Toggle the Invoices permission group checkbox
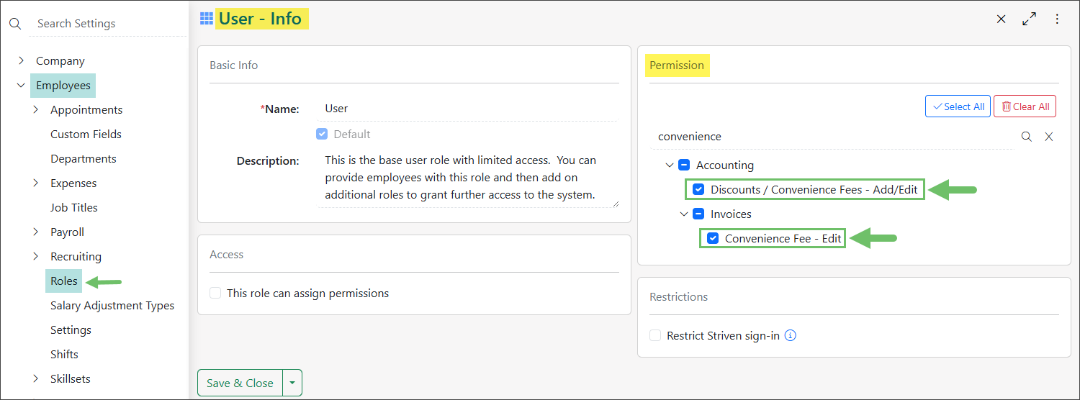The width and height of the screenshot is (1080, 400). point(698,214)
